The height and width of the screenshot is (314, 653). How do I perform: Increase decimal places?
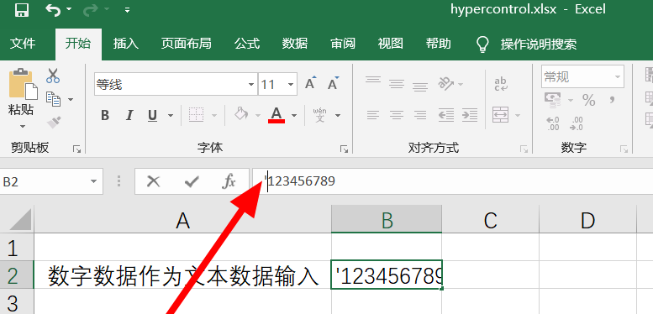click(x=553, y=123)
